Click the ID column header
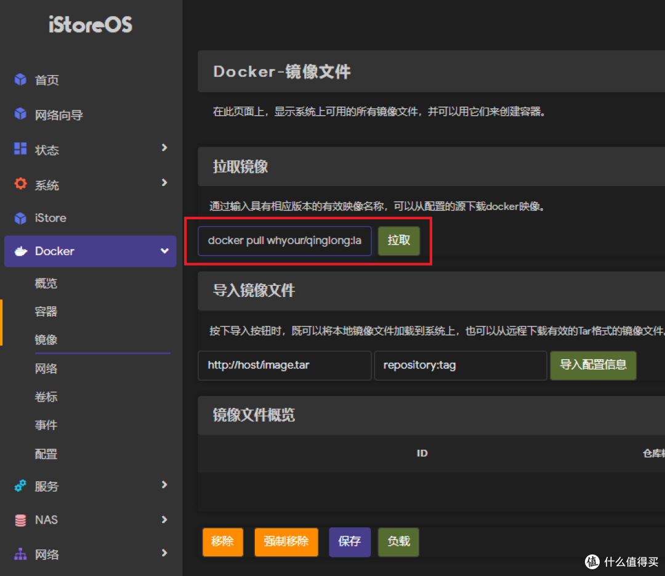Viewport: 665px width, 576px height. tap(422, 453)
